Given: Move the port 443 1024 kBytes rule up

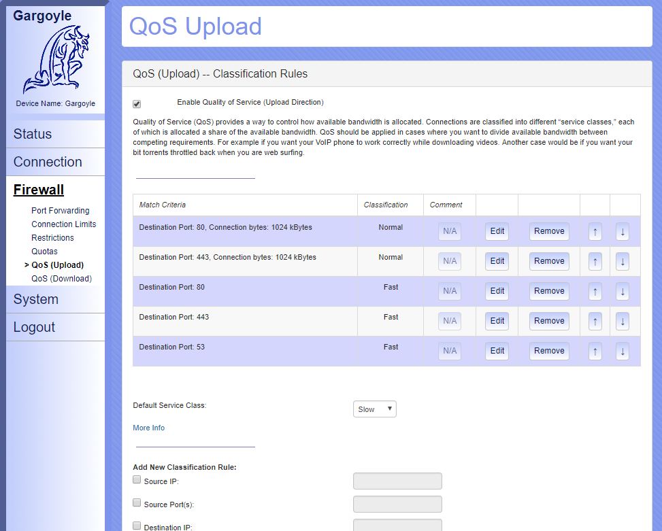Looking at the screenshot, I should (595, 261).
